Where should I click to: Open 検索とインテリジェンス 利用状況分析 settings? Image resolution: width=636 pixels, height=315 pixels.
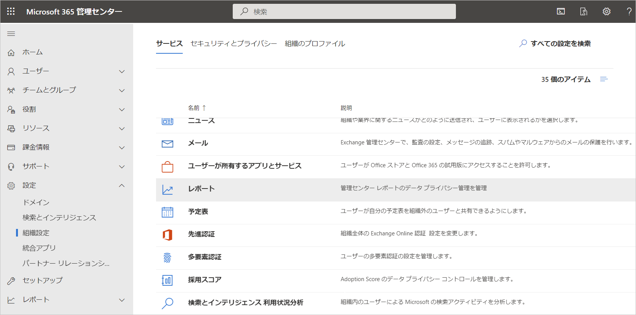coord(245,303)
